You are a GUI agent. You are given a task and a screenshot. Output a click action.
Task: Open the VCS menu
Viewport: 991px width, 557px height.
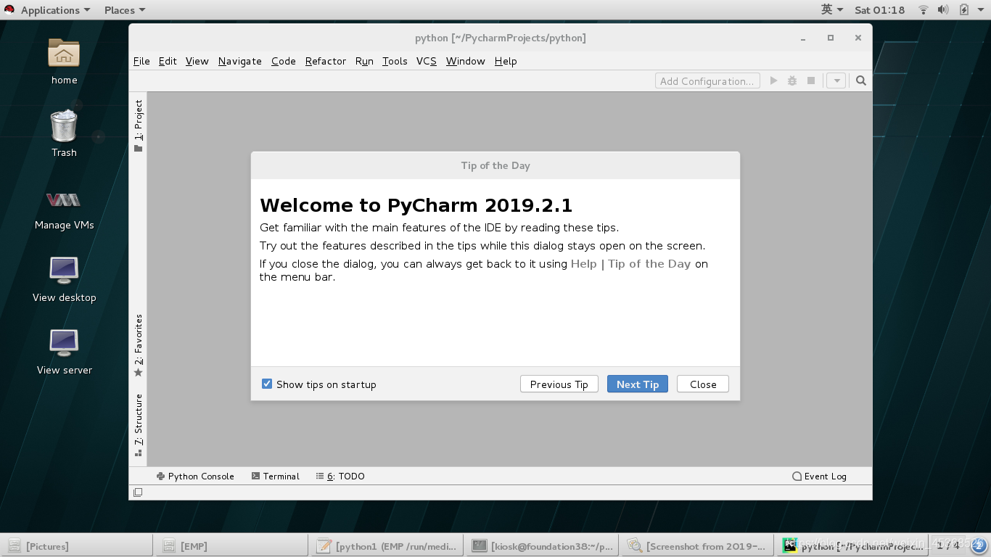coord(426,61)
